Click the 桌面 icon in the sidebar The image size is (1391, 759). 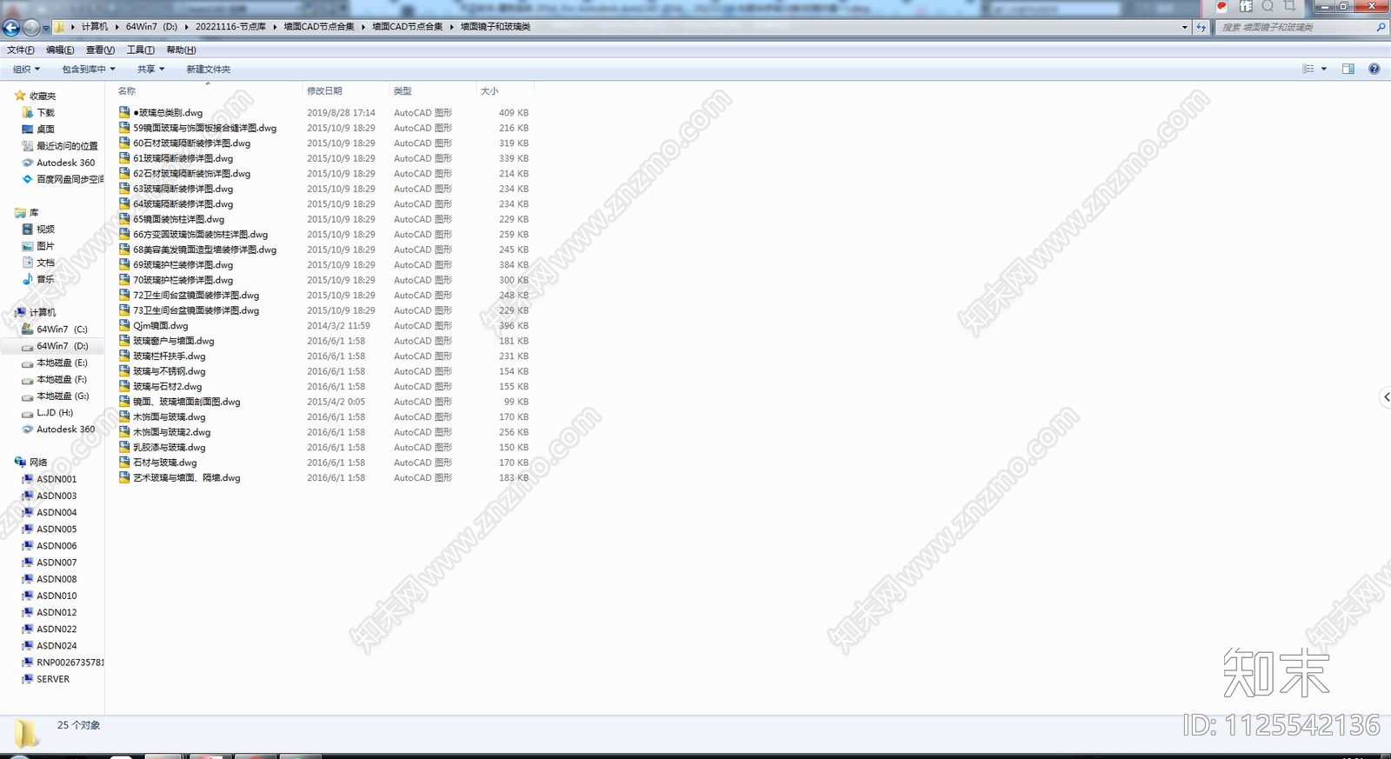point(27,129)
